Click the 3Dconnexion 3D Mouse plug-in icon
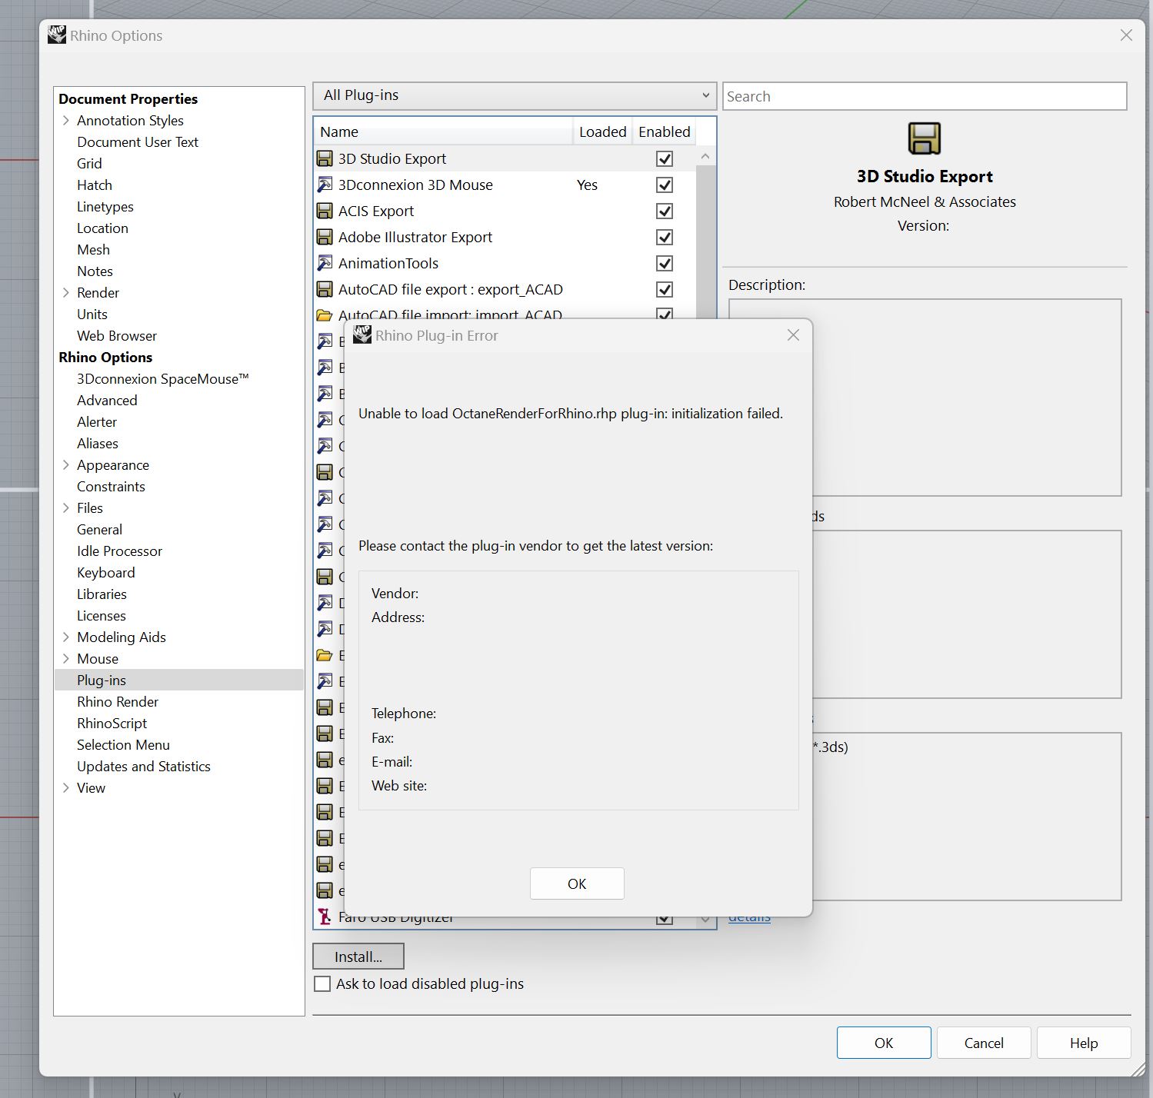Screen dimensions: 1153x1098 click(325, 185)
